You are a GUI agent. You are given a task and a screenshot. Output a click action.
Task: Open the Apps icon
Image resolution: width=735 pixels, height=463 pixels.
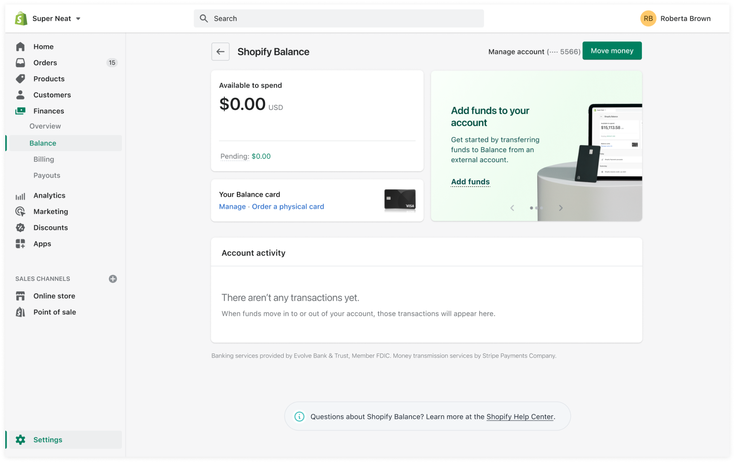(20, 244)
